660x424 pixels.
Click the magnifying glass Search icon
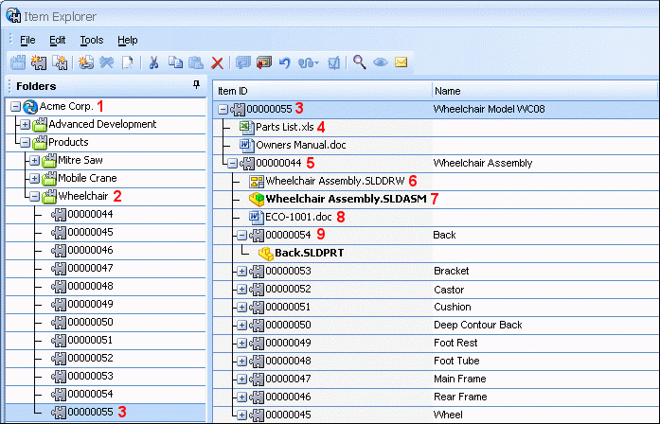pos(359,62)
